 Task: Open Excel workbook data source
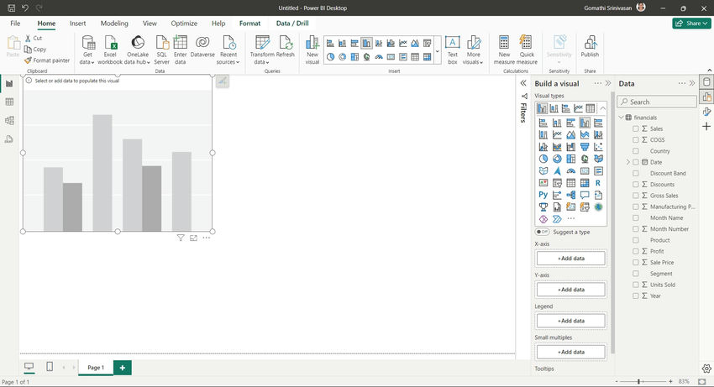pos(110,50)
